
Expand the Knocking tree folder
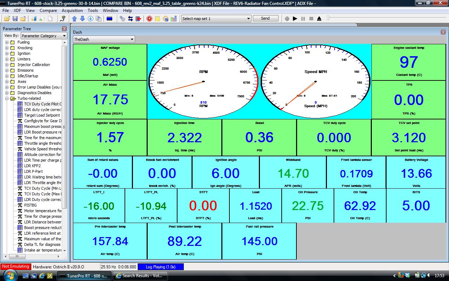[x=7, y=48]
